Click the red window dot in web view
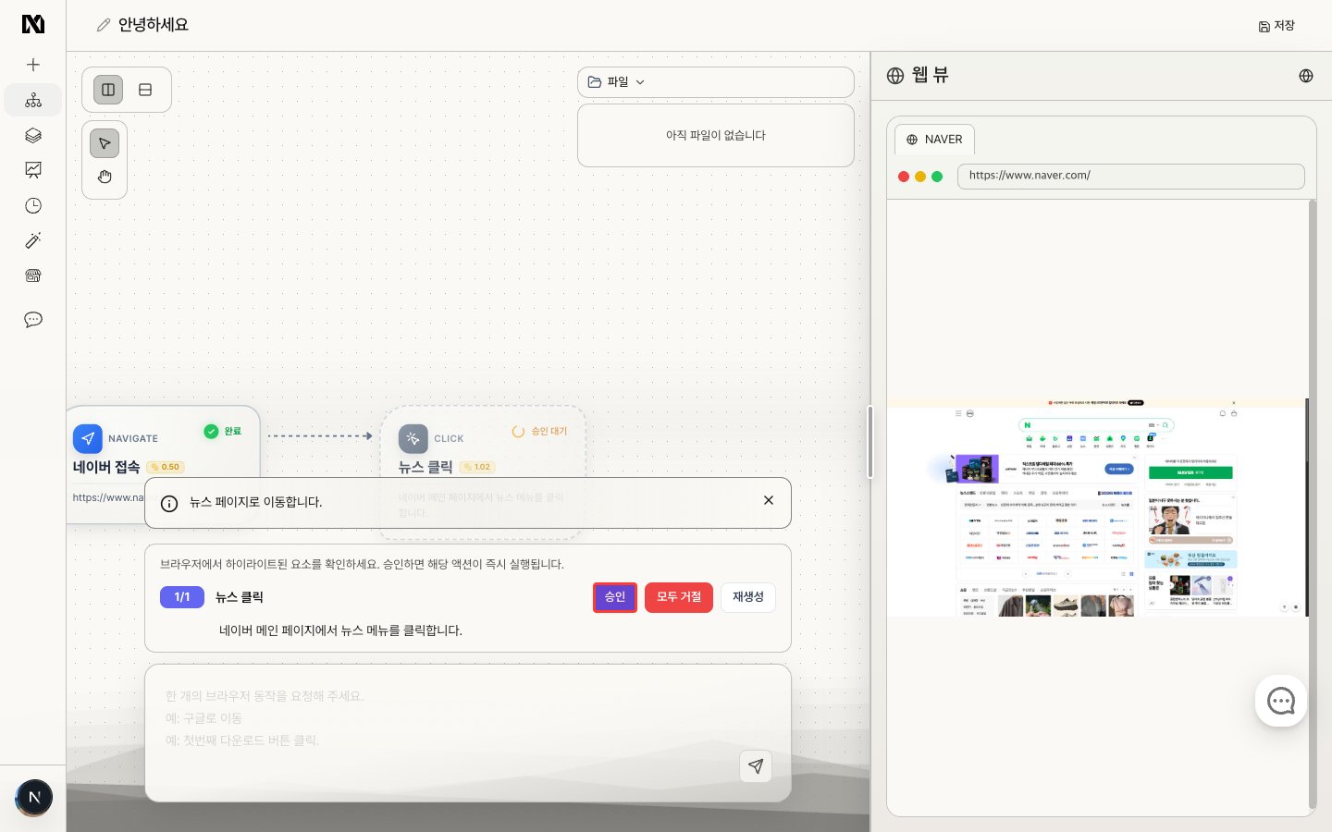1332x832 pixels. click(904, 177)
